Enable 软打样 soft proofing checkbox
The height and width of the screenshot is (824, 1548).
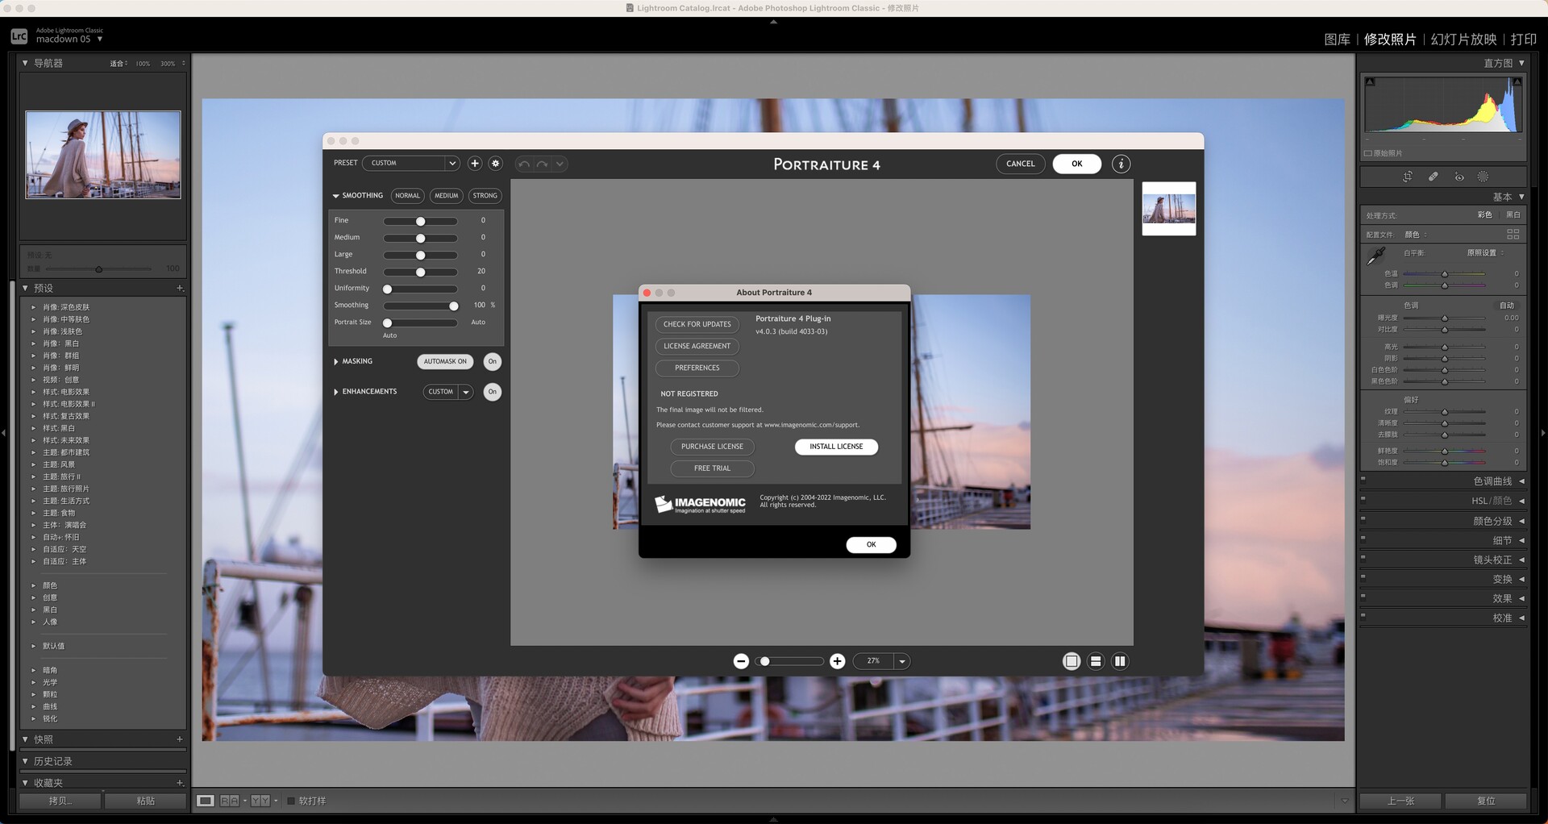click(x=291, y=801)
